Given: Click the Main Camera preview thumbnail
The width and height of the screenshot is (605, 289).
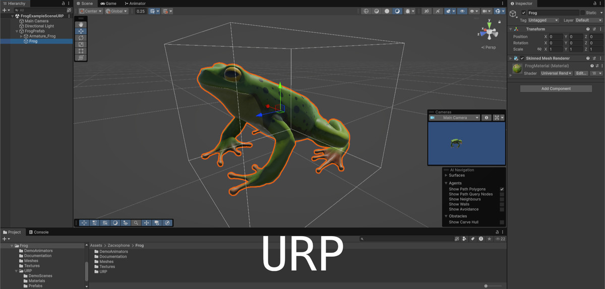Looking at the screenshot, I should pos(466,143).
